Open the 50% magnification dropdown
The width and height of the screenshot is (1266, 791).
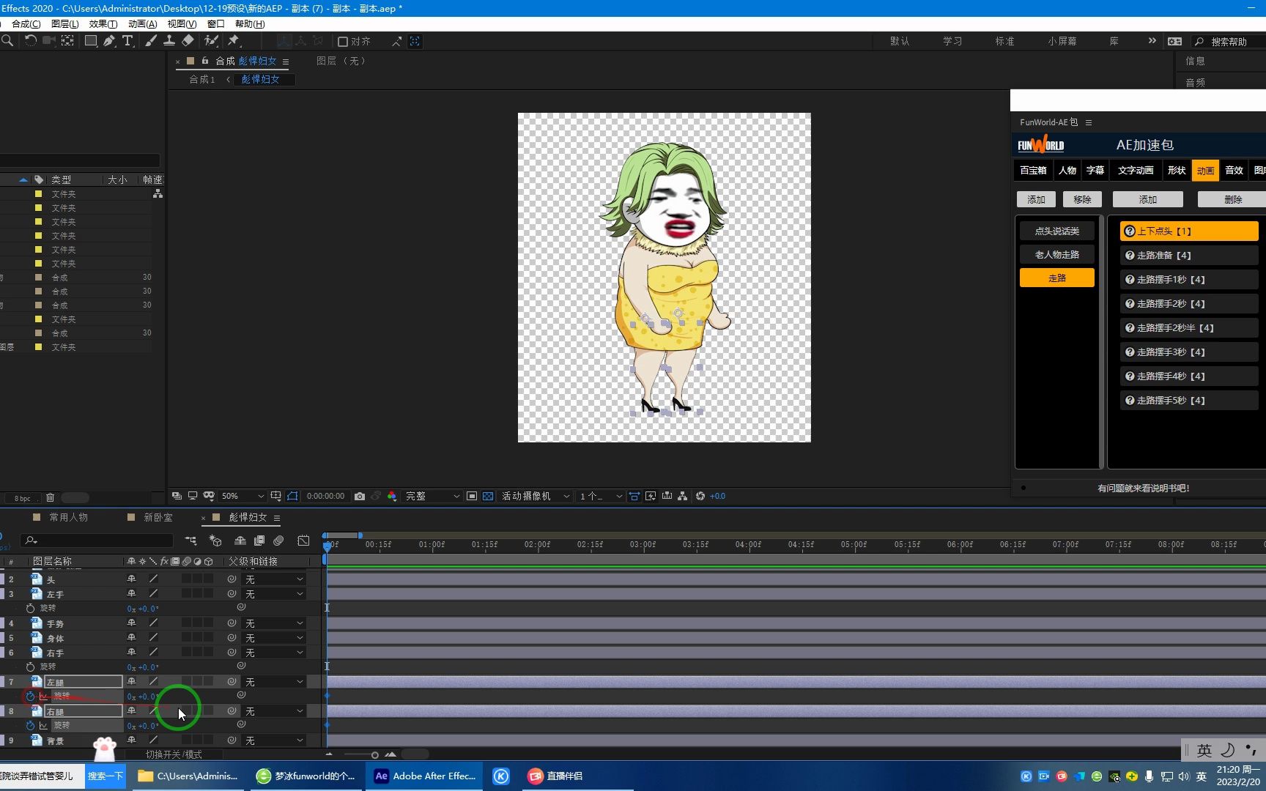point(243,497)
